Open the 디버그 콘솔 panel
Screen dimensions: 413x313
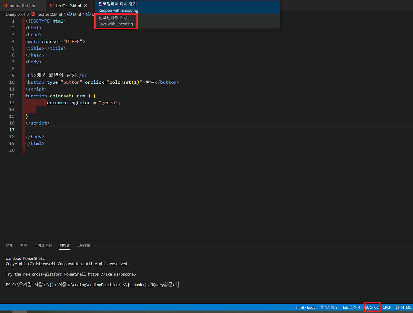[x=43, y=245]
